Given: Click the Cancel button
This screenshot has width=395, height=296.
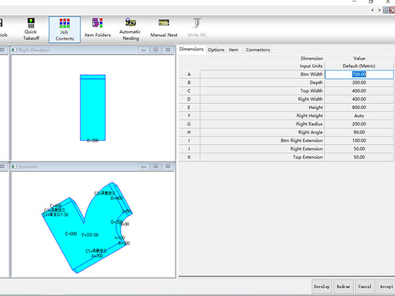Looking at the screenshot, I should point(365,286).
